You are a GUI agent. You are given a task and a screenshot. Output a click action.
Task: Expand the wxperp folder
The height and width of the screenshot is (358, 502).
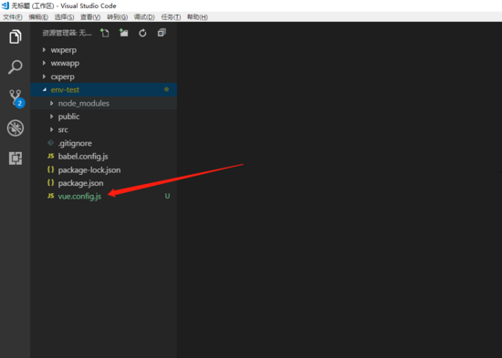104,50
